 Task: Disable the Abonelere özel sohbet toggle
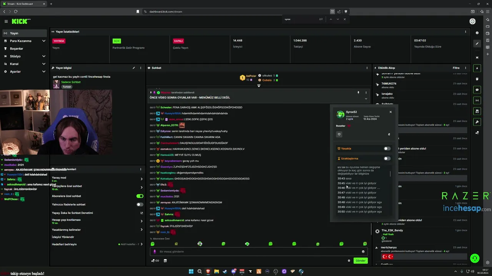pyautogui.click(x=140, y=196)
